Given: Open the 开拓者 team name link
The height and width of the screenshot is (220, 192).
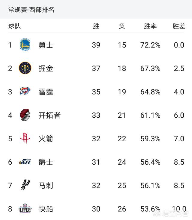Looking at the screenshot, I should click(x=49, y=115).
